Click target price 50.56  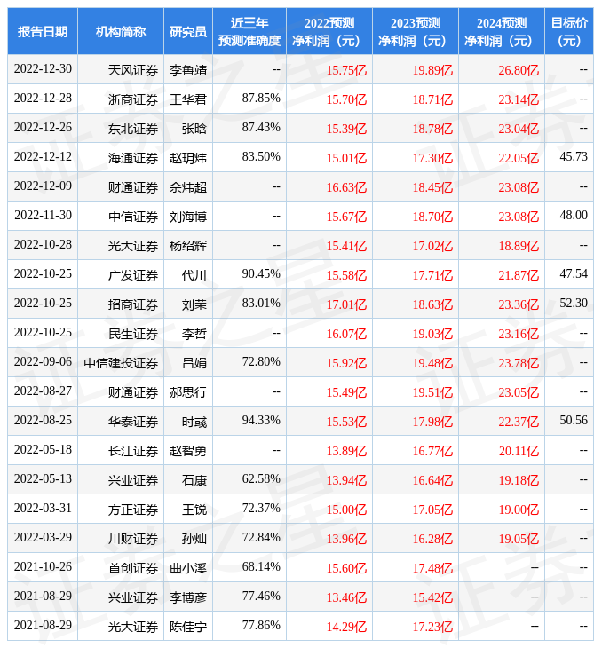point(574,420)
